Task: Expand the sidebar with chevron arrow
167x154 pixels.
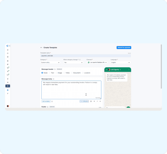Action: pos(9,46)
